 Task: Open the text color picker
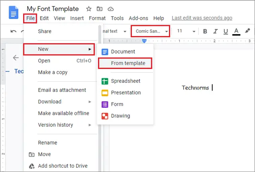236,31
